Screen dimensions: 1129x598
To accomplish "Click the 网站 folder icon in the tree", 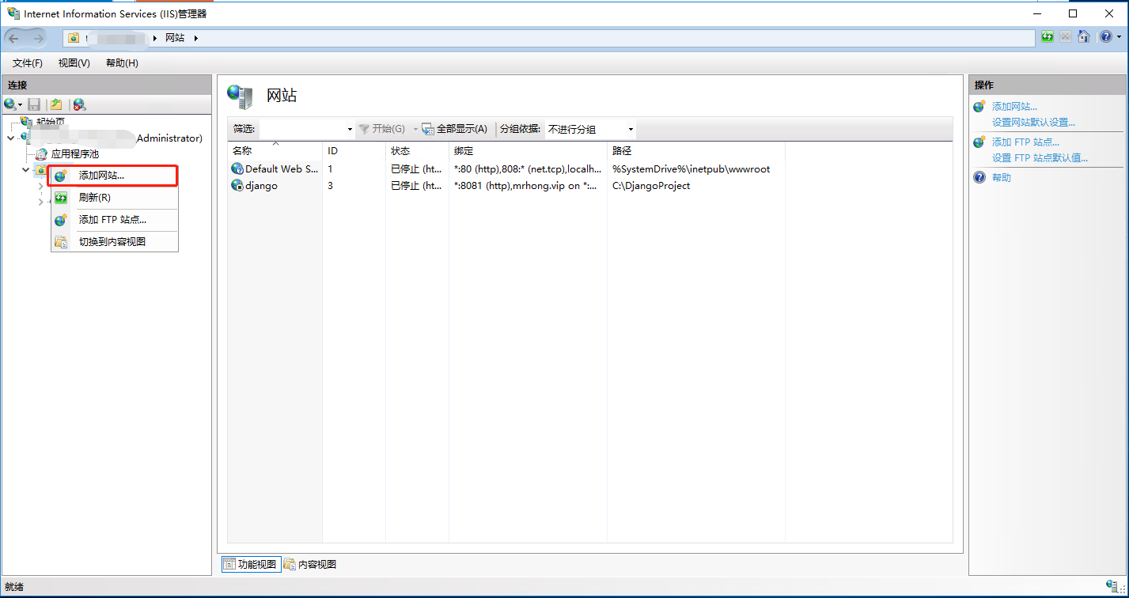I will pyautogui.click(x=41, y=171).
